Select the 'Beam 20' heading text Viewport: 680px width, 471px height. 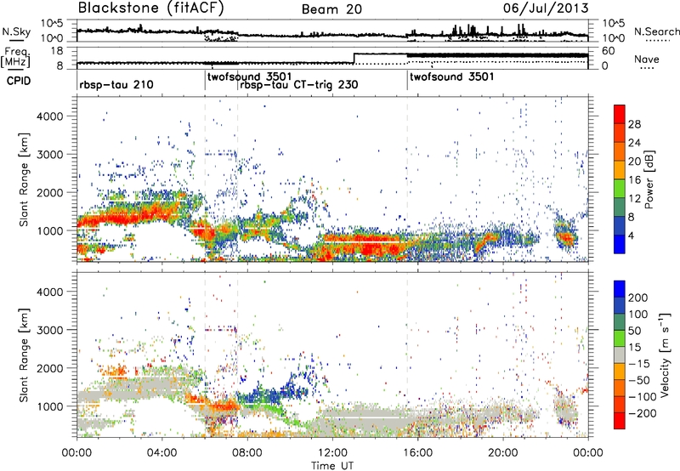[x=331, y=9]
